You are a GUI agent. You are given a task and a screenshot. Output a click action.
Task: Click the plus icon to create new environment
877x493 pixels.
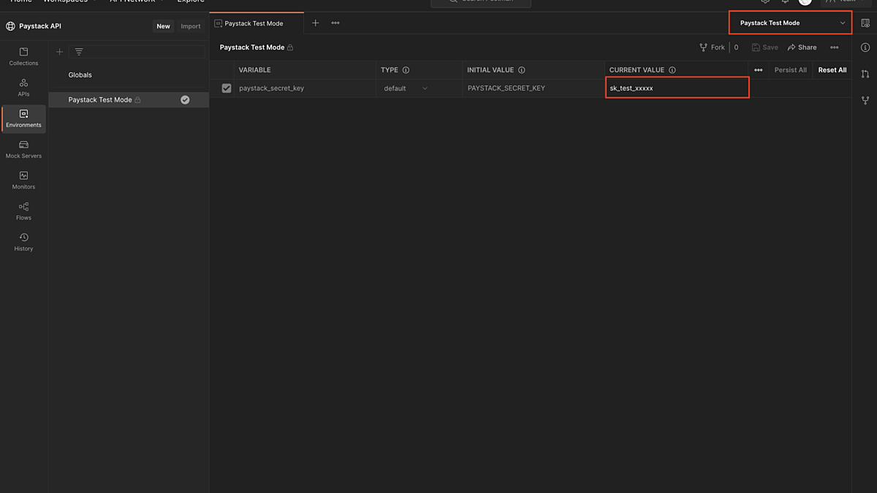60,52
